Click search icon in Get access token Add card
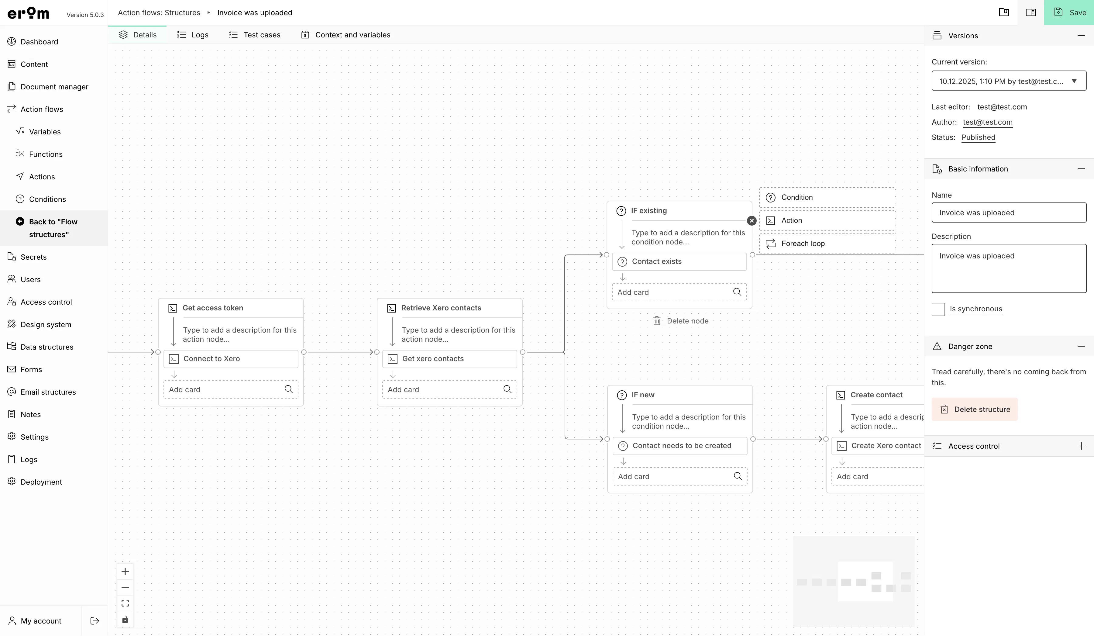Viewport: 1094px width, 636px height. coord(289,389)
